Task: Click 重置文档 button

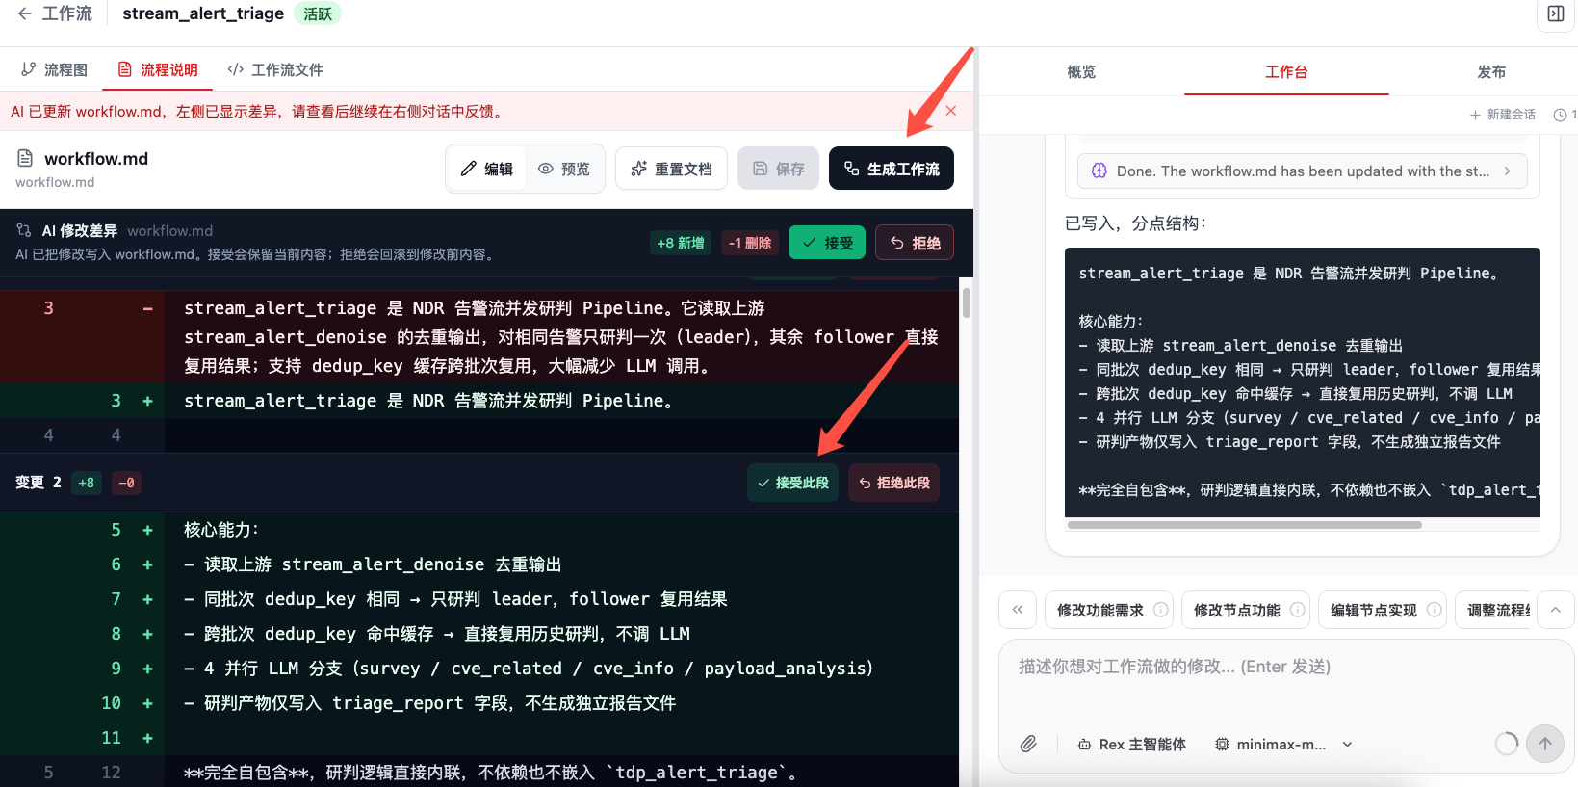Action: (671, 169)
